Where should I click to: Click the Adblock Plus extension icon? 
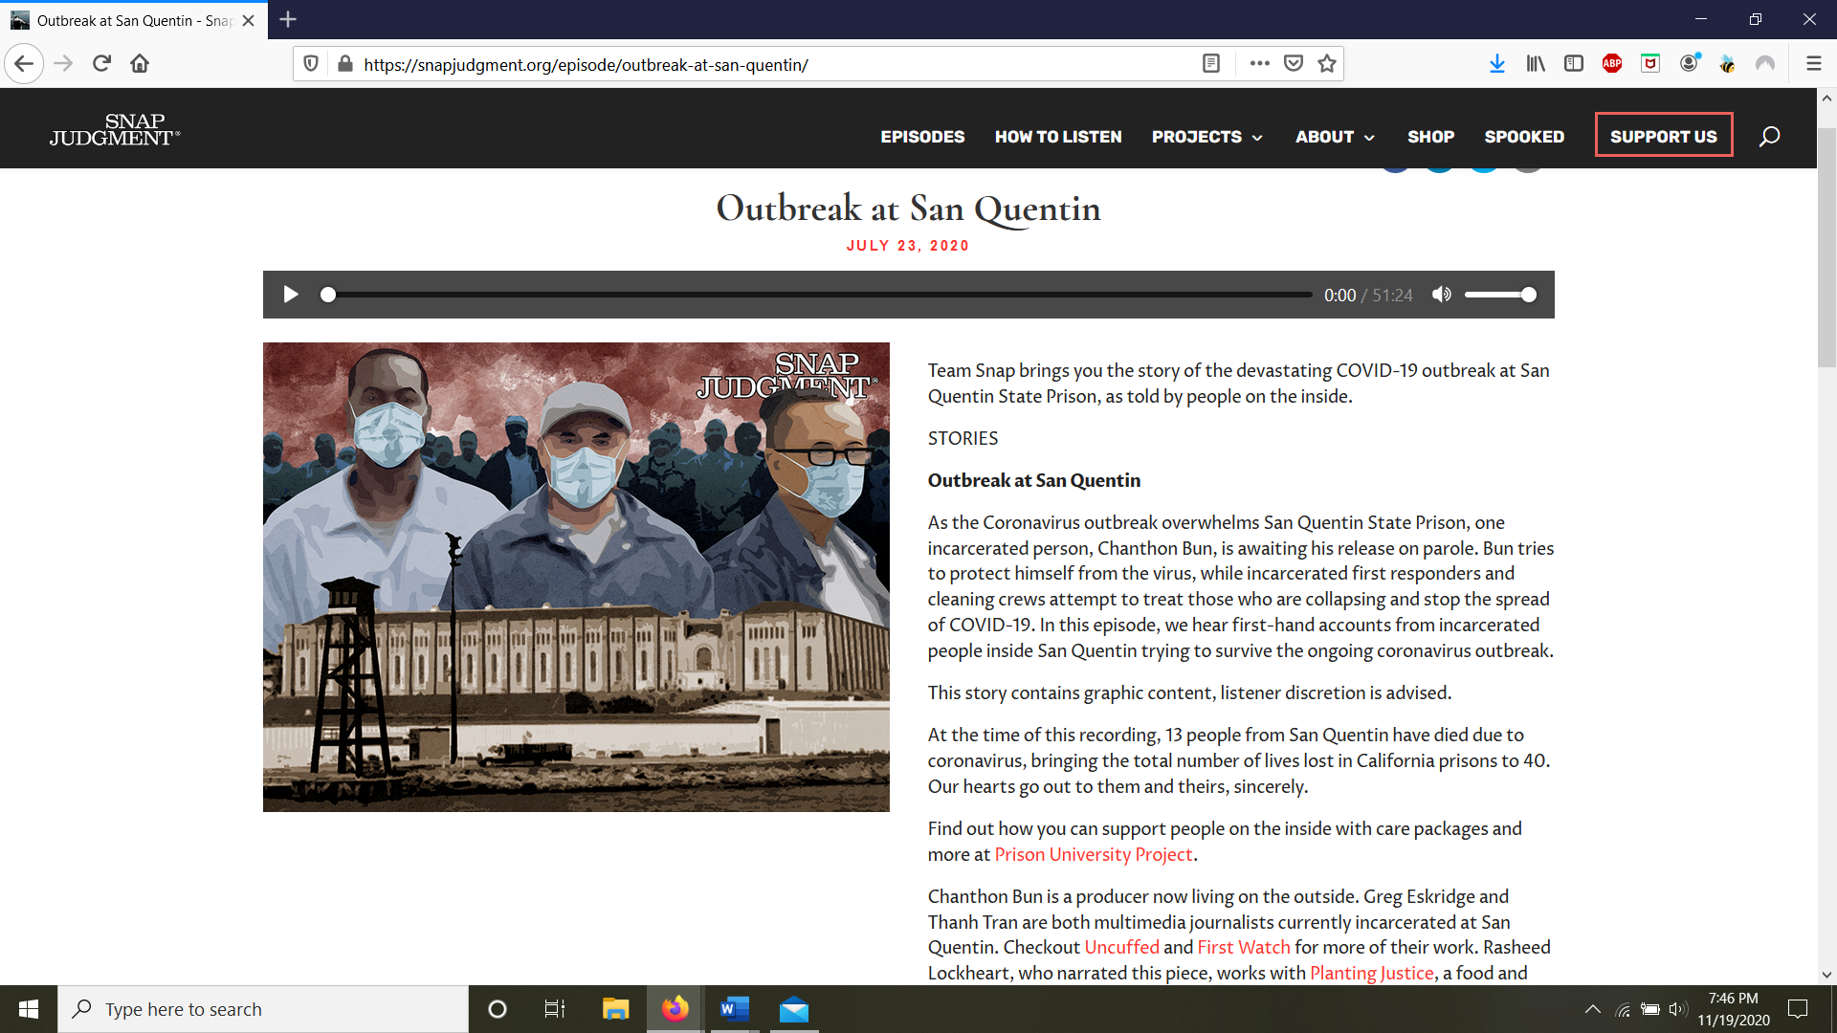click(x=1611, y=64)
